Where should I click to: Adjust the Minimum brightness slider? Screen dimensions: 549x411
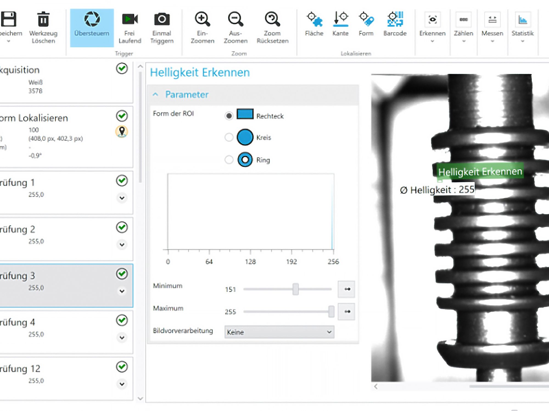[295, 289]
